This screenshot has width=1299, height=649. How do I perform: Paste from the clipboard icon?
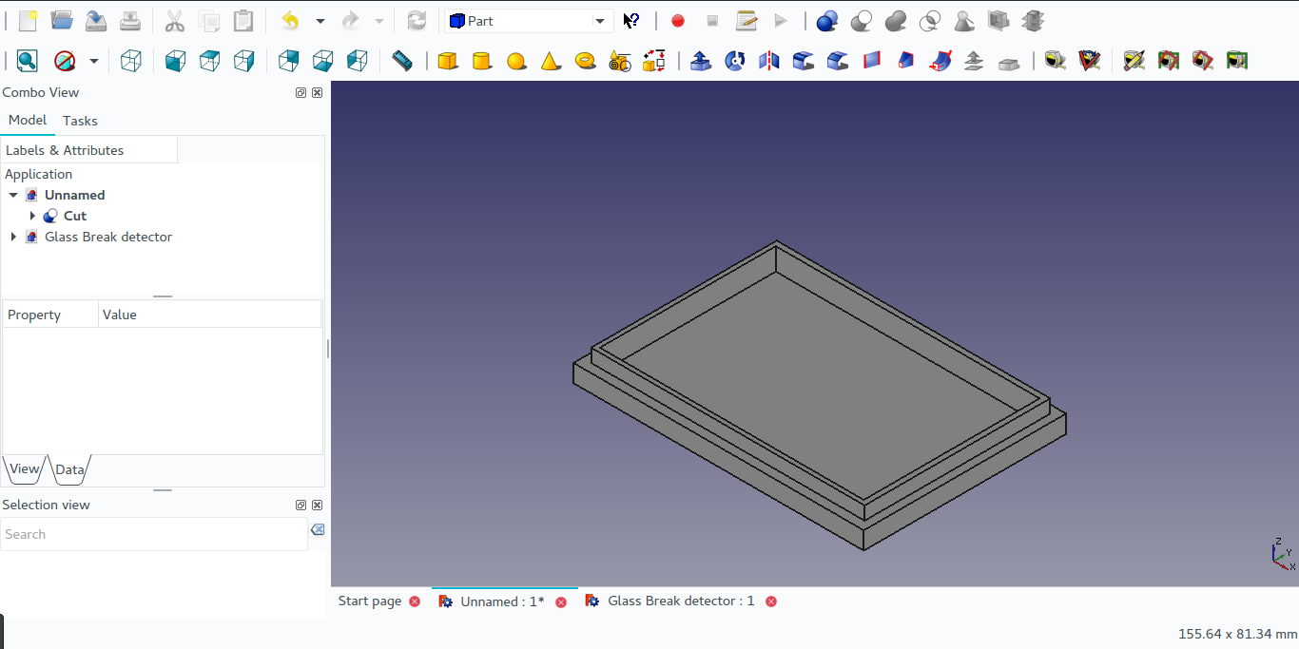(x=243, y=21)
